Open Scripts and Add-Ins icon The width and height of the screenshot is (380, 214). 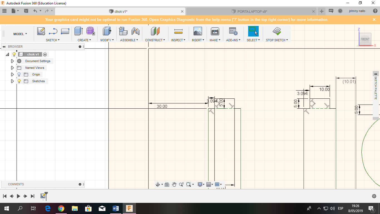[233, 31]
